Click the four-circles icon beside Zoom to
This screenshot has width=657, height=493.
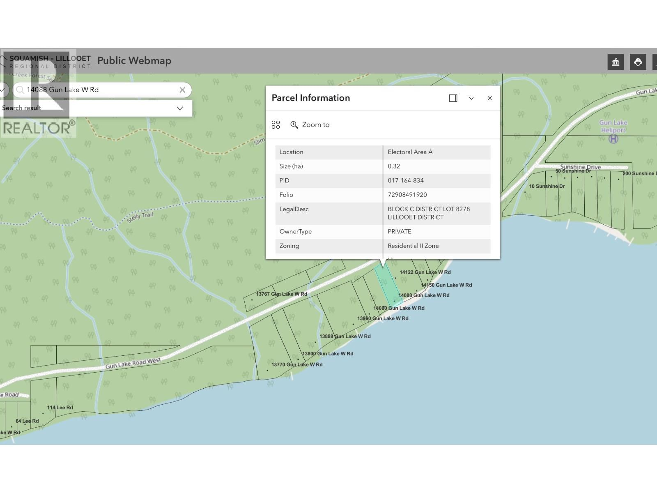click(x=276, y=125)
